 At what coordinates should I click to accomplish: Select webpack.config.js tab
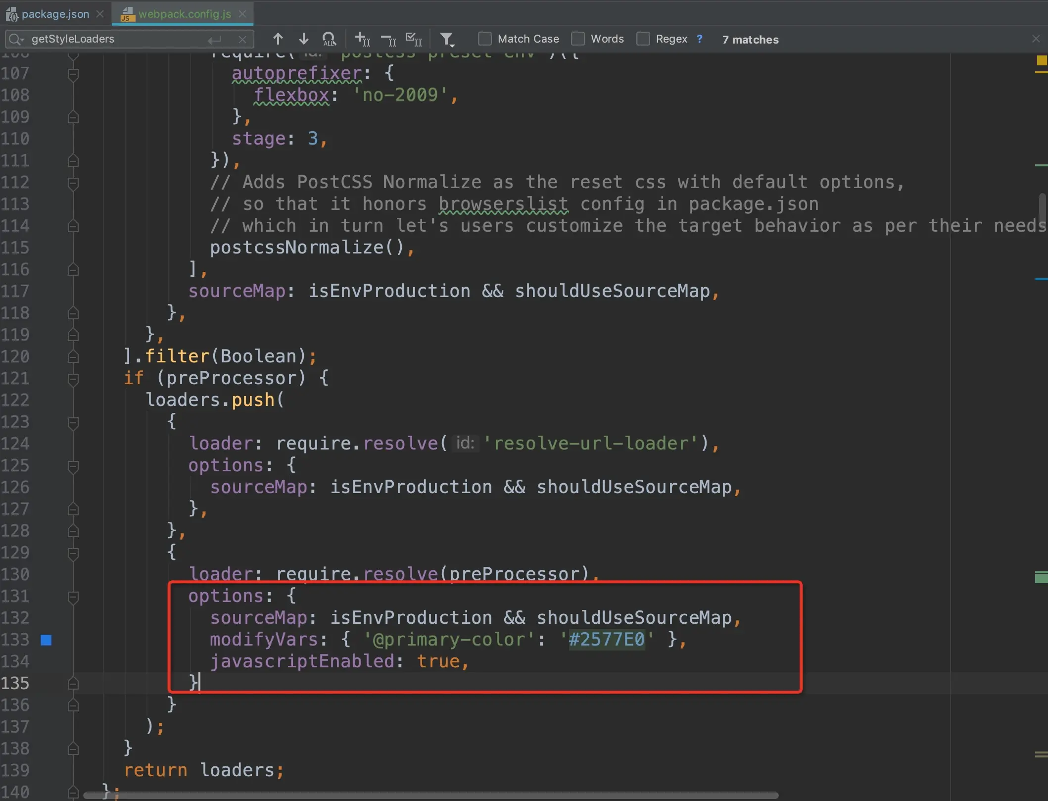pos(184,14)
